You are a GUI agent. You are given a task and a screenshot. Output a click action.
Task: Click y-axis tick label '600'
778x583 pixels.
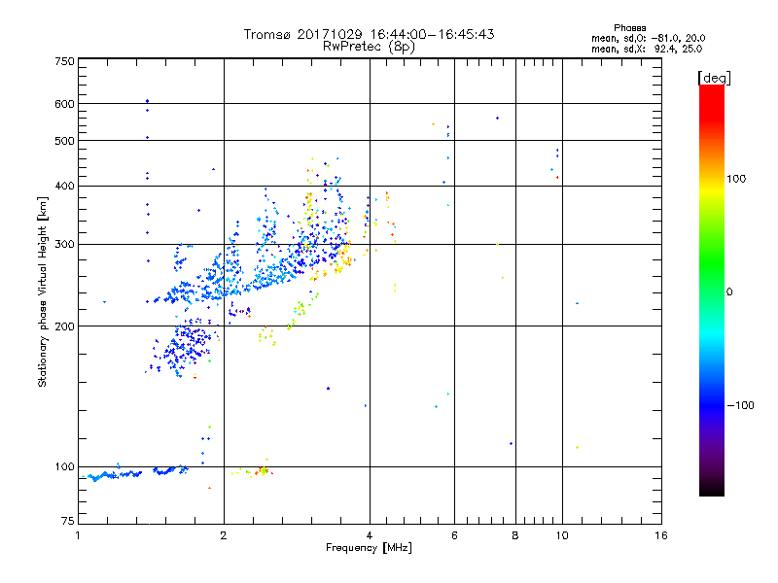pyautogui.click(x=64, y=104)
